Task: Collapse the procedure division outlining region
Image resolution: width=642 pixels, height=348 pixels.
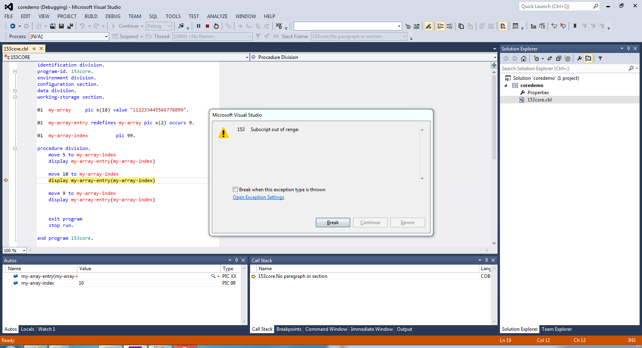Action: pyautogui.click(x=15, y=148)
